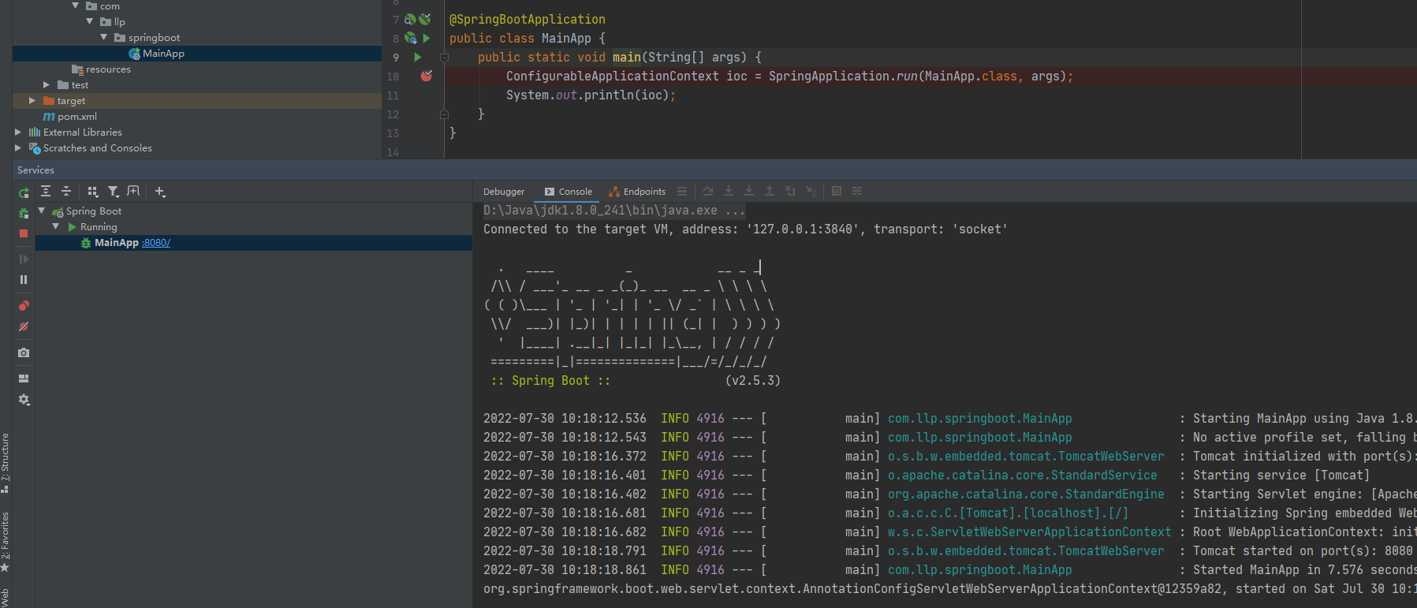Viewport: 1417px width, 608px height.
Task: Switch to the Debugger tab
Action: click(504, 192)
